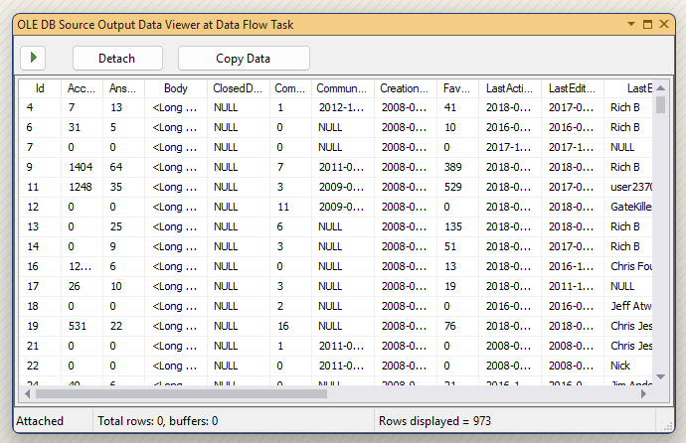Viewport: 686px width, 443px height.
Task: Click the vertical scrollbar up arrow
Action: coord(660,87)
